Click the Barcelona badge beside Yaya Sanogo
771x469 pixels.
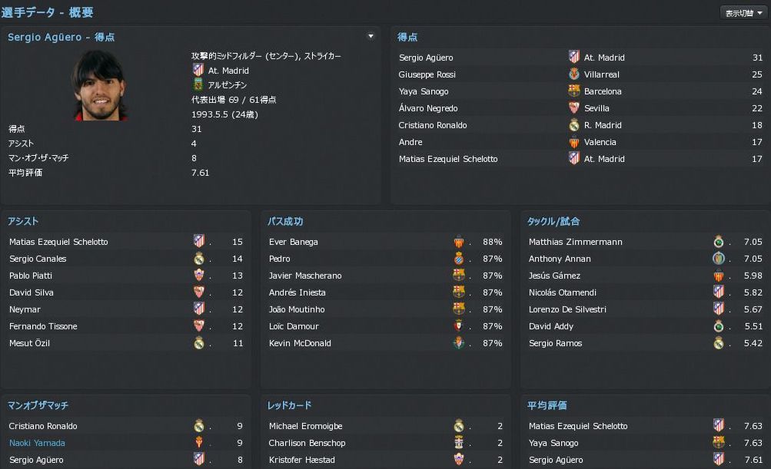pos(573,91)
